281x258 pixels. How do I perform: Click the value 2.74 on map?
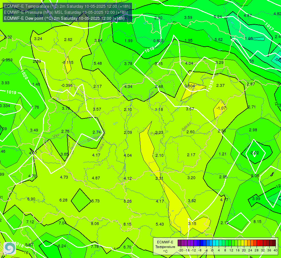click(x=97, y=132)
